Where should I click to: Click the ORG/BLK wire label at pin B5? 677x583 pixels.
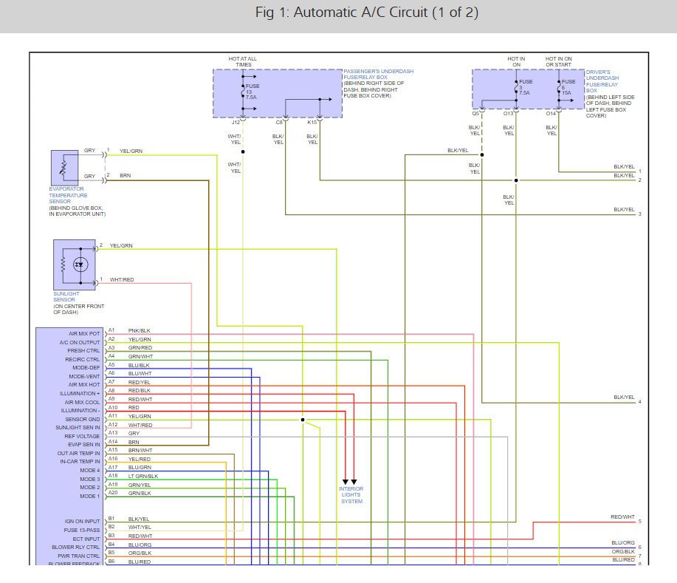point(140,553)
